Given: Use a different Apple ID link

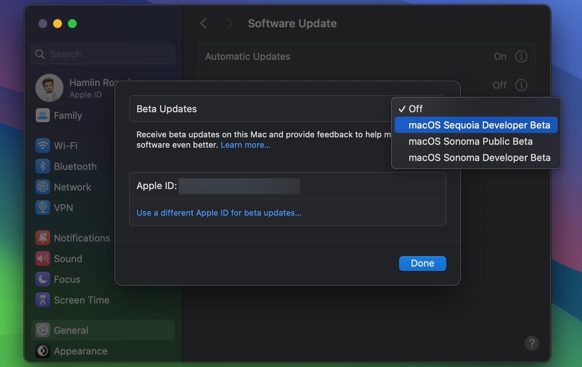Looking at the screenshot, I should [x=219, y=213].
